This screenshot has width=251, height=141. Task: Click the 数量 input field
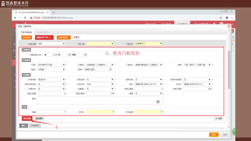[x=51, y=112]
